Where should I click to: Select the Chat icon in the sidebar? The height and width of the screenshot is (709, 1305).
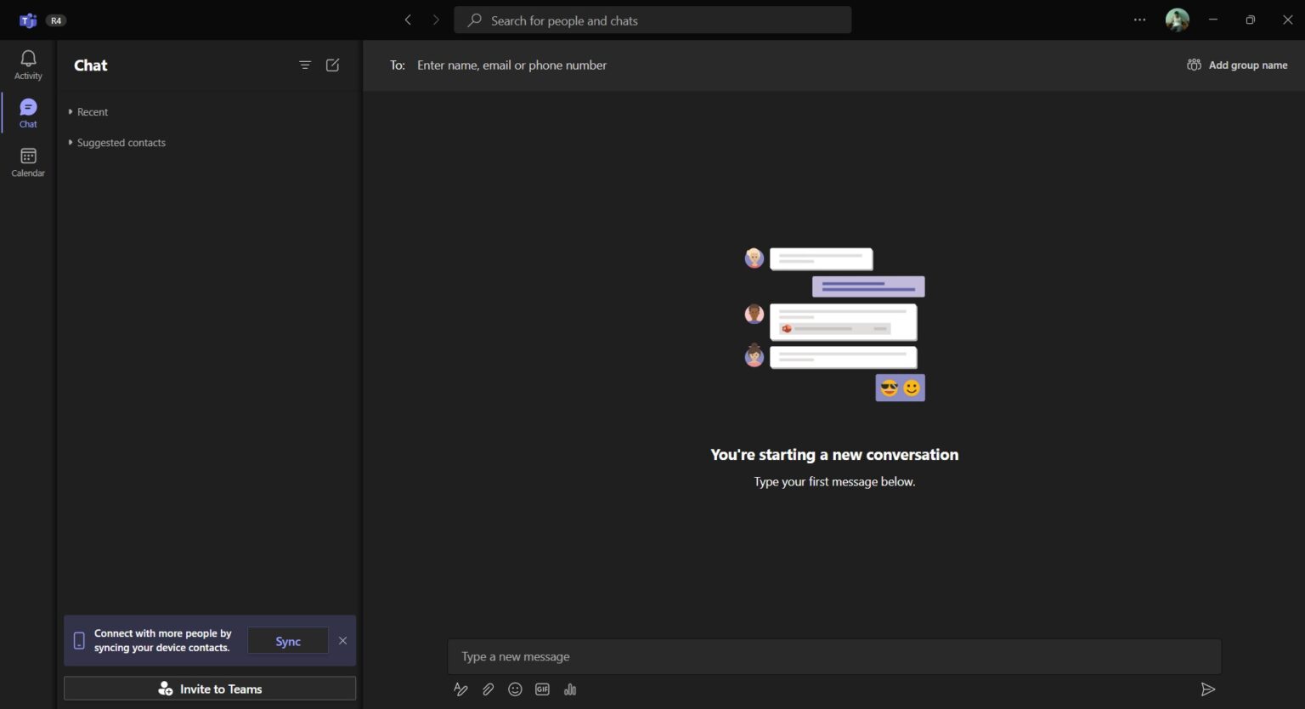27,111
